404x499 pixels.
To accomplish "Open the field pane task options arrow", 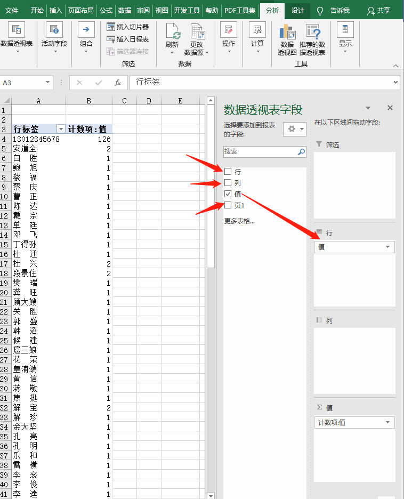I will pos(368,108).
